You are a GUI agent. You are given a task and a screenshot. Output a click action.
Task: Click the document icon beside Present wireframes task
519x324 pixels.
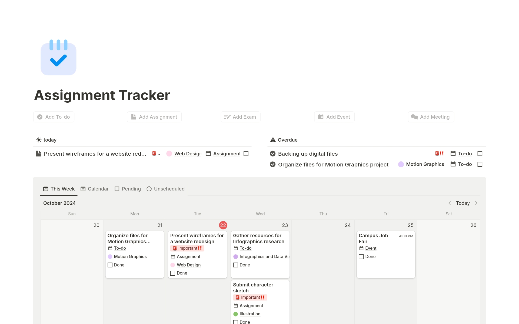coord(38,153)
